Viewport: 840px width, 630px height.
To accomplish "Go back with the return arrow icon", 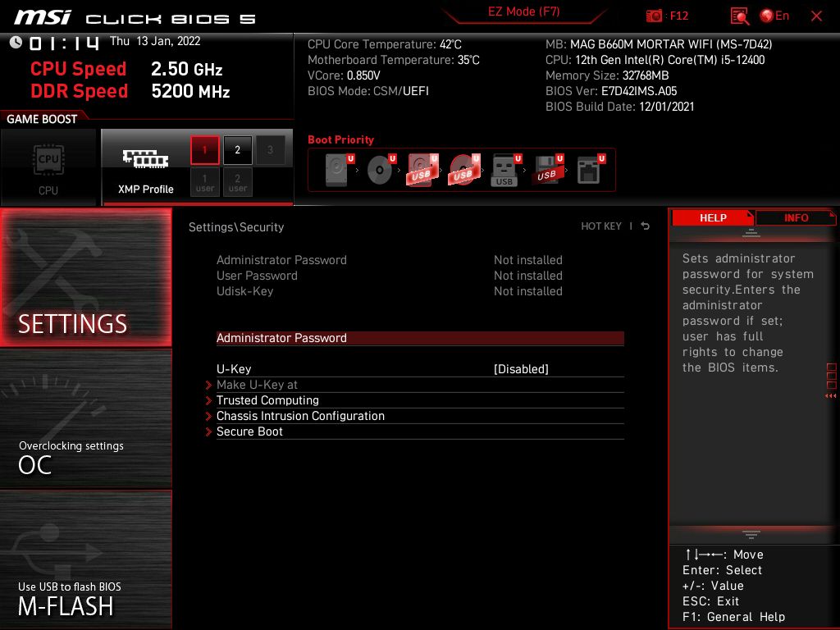I will tap(646, 226).
